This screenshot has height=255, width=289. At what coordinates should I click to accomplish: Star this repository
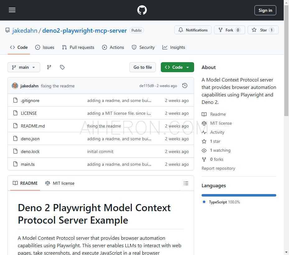click(x=263, y=30)
